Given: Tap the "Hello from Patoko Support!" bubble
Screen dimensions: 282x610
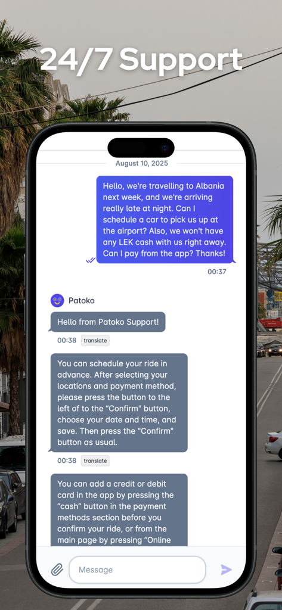Looking at the screenshot, I should [x=108, y=322].
